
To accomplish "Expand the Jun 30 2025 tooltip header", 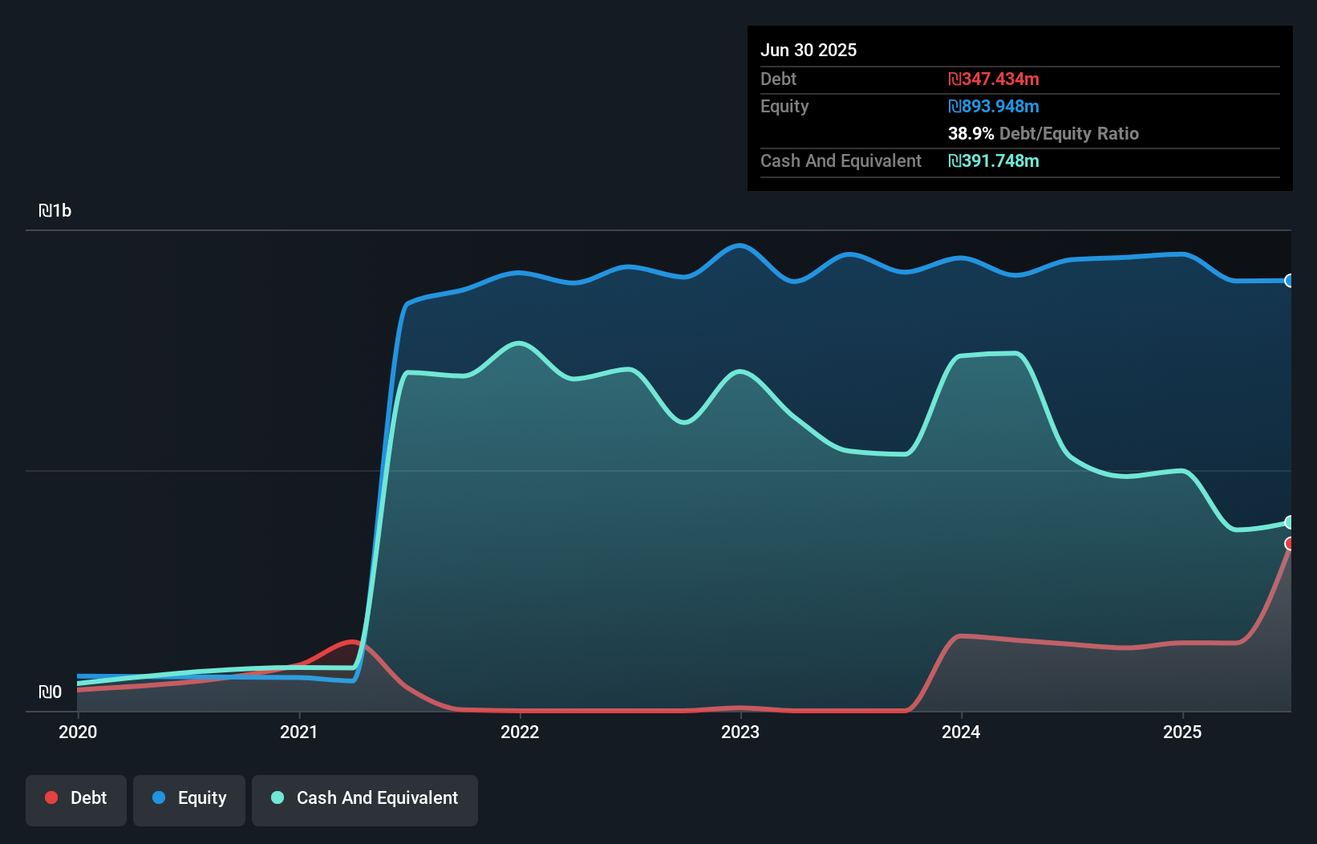I will (808, 50).
